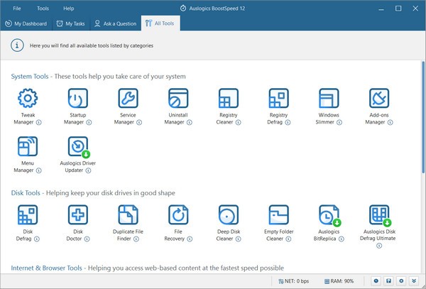Launch the Startup Manager tool
The image size is (426, 289).
[x=77, y=99]
